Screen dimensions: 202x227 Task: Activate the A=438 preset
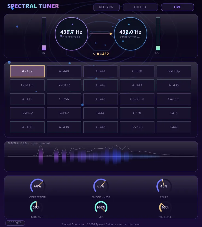[64, 127]
